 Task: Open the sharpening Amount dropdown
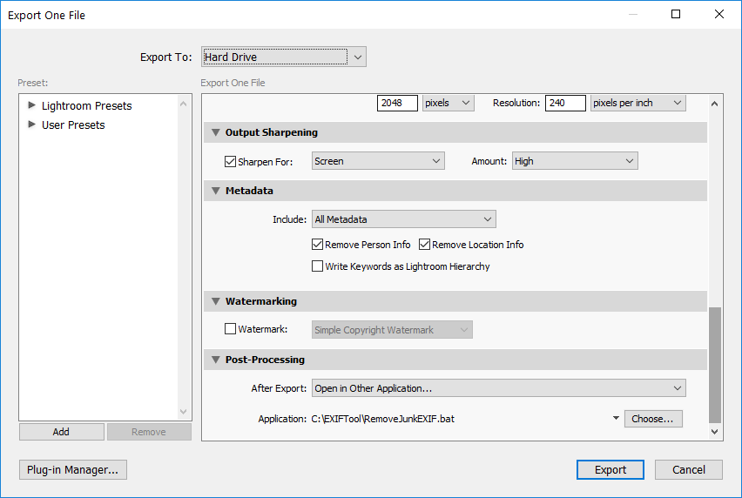[x=575, y=161]
